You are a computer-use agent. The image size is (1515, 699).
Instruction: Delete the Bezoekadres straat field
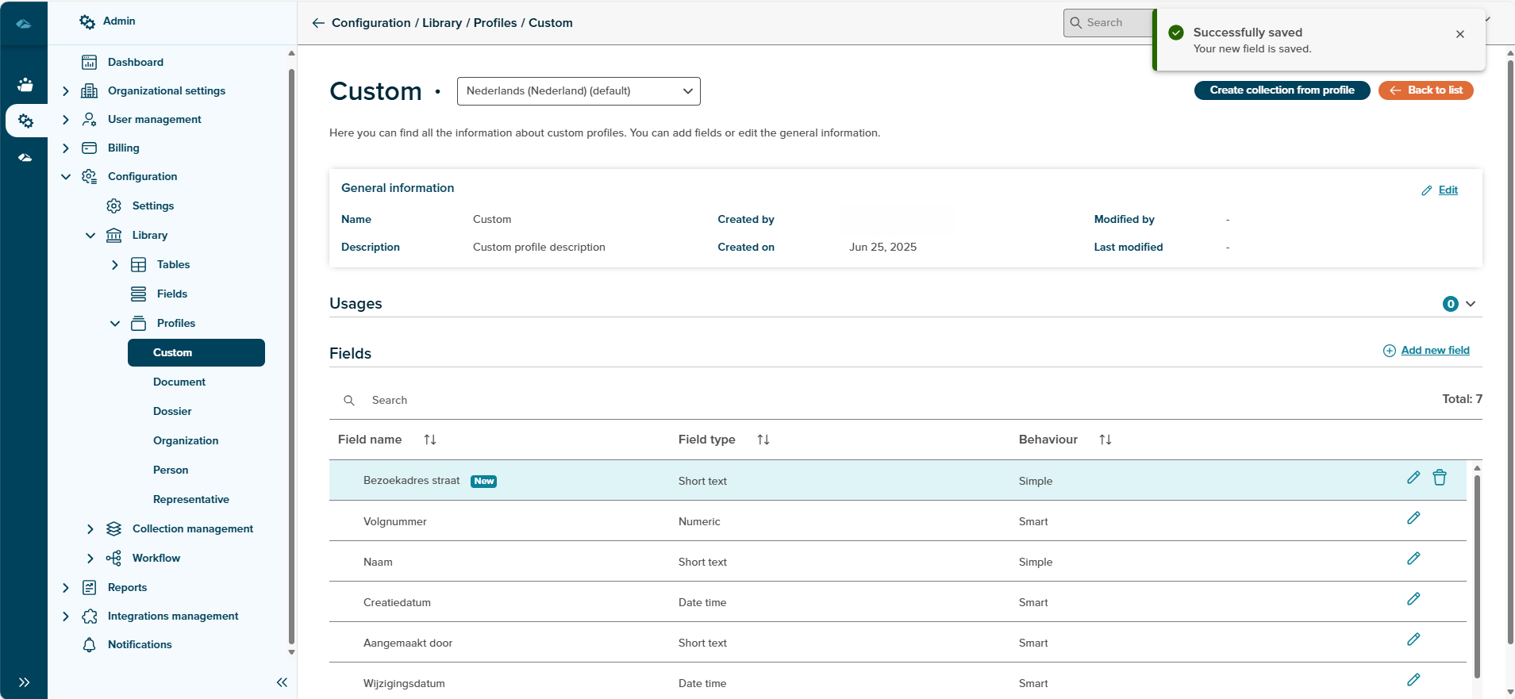click(x=1439, y=478)
